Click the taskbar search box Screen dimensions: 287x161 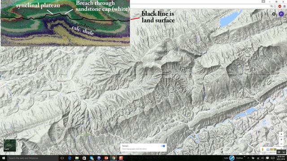pyautogui.click(x=33, y=158)
